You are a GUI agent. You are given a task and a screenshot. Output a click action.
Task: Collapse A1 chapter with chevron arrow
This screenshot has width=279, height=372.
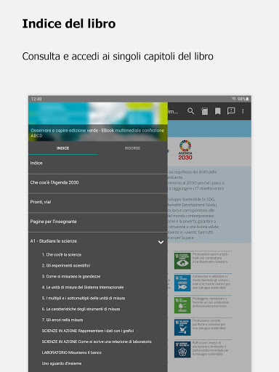tap(161, 242)
